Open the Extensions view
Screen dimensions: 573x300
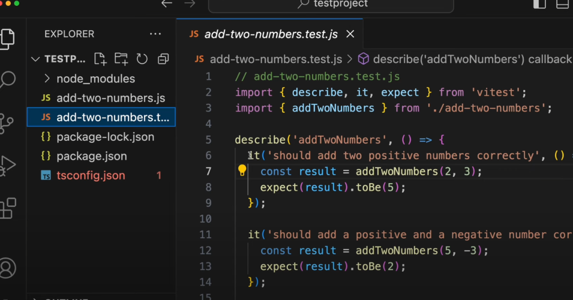(7, 208)
